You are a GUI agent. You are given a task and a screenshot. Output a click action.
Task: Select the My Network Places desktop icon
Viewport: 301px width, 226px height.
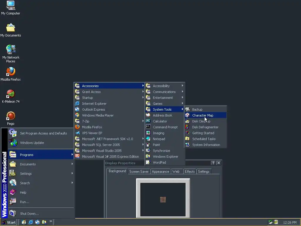point(11,54)
